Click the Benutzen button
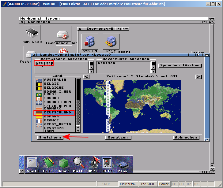This screenshot has width=223, height=188. [118, 138]
